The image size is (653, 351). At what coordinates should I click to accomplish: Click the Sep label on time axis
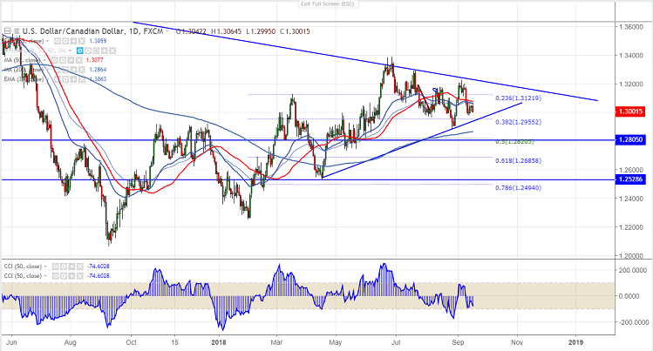pos(458,342)
